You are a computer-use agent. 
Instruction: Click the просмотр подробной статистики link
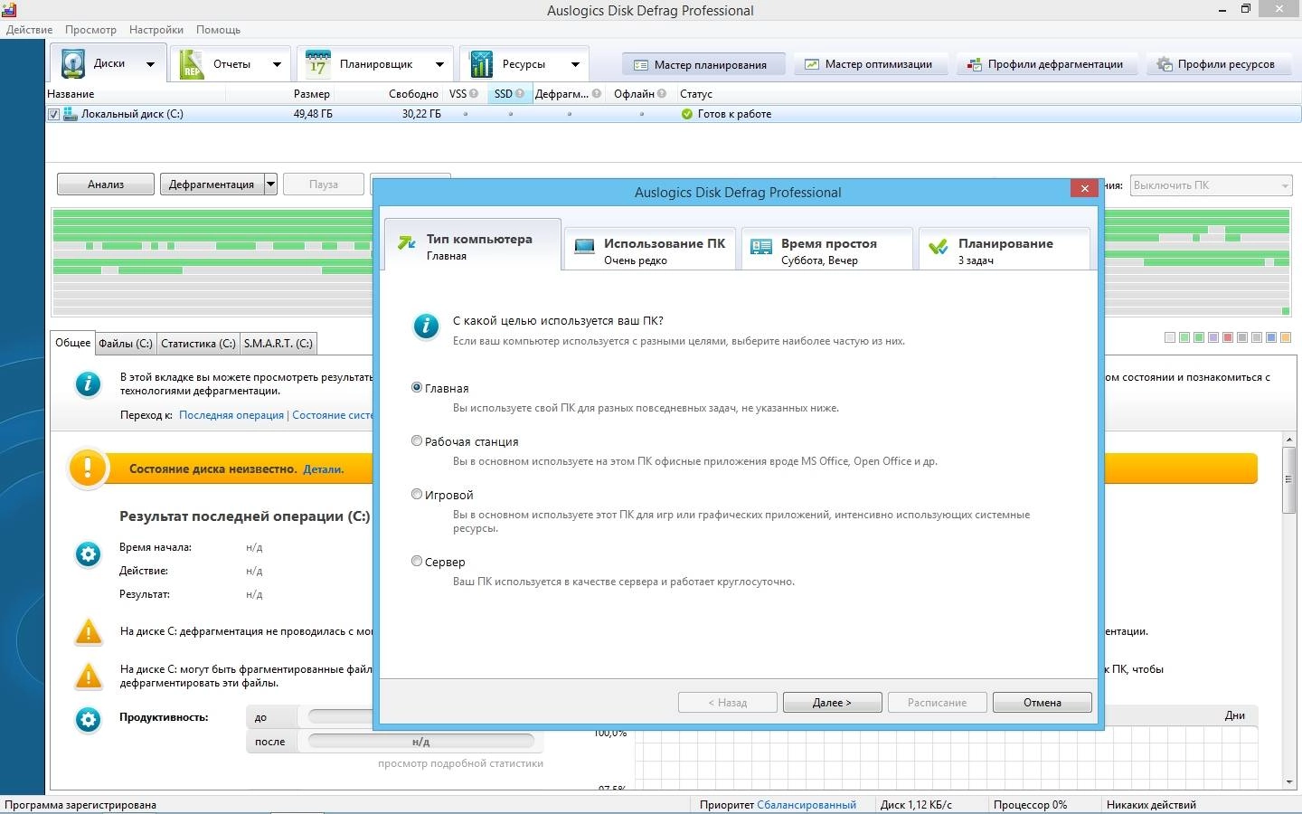[460, 763]
